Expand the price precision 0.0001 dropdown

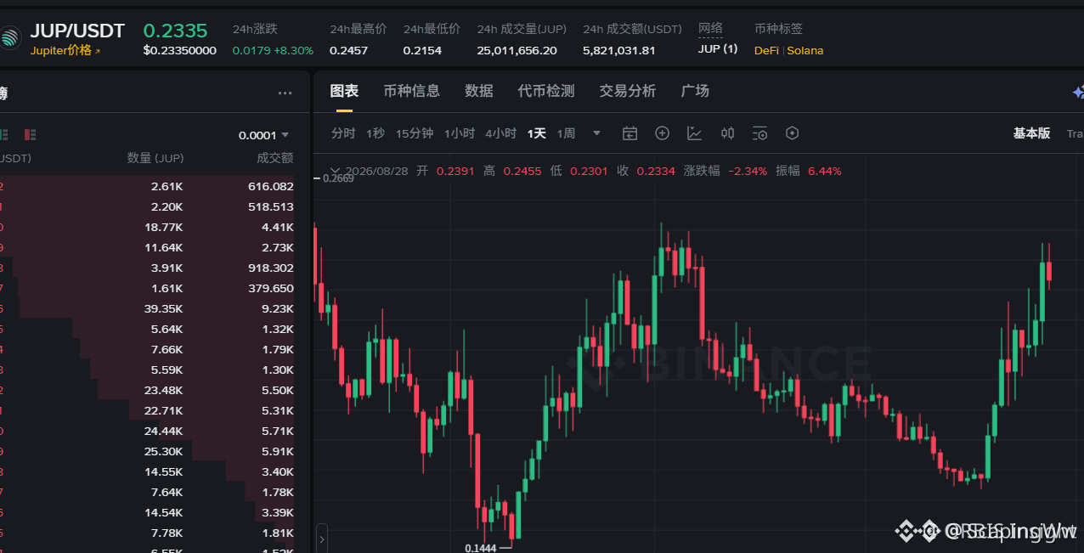coord(263,135)
